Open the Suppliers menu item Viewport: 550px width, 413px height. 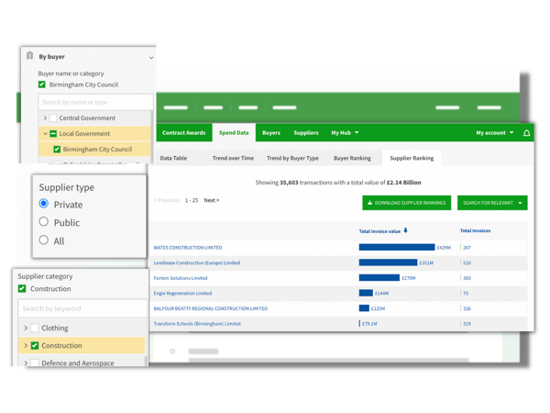tap(306, 133)
